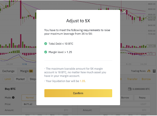Switch to the Exchange tab
This screenshot has height=116, width=157.
pos(8,71)
